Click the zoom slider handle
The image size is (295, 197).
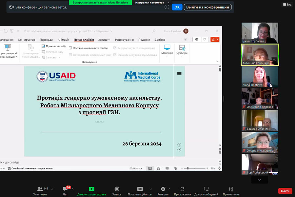[188, 168]
